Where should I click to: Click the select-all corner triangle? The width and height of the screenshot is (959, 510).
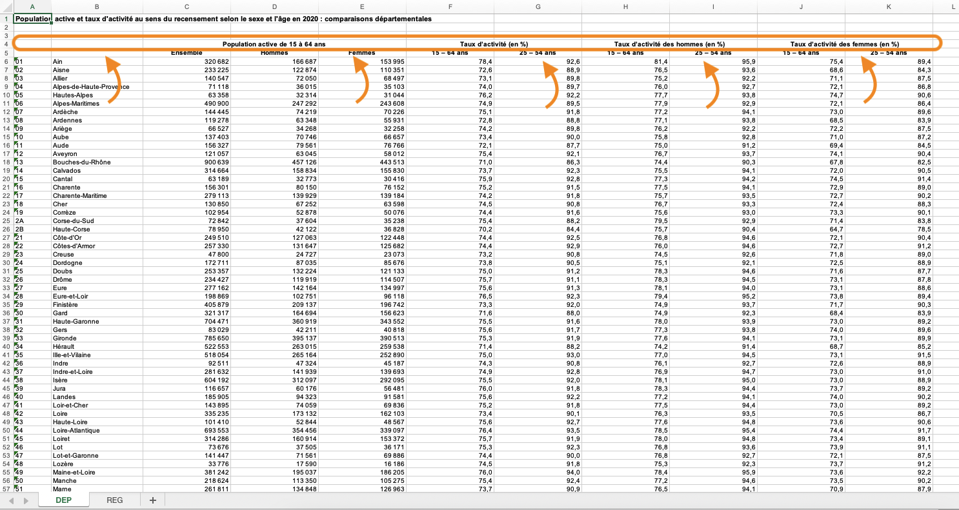(6, 6)
